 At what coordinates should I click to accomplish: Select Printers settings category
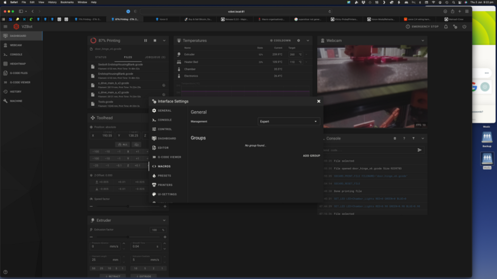click(x=168, y=185)
